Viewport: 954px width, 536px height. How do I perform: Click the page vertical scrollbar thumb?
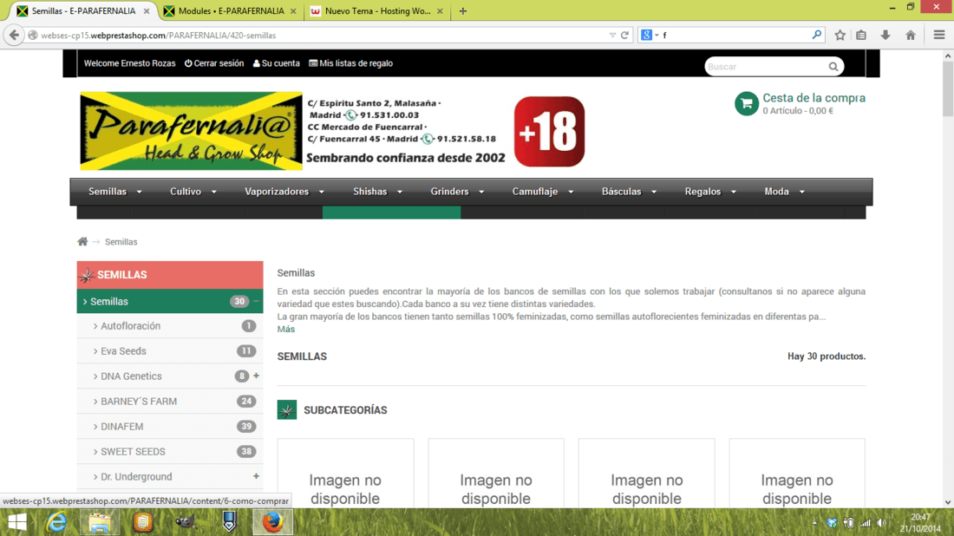(x=948, y=88)
